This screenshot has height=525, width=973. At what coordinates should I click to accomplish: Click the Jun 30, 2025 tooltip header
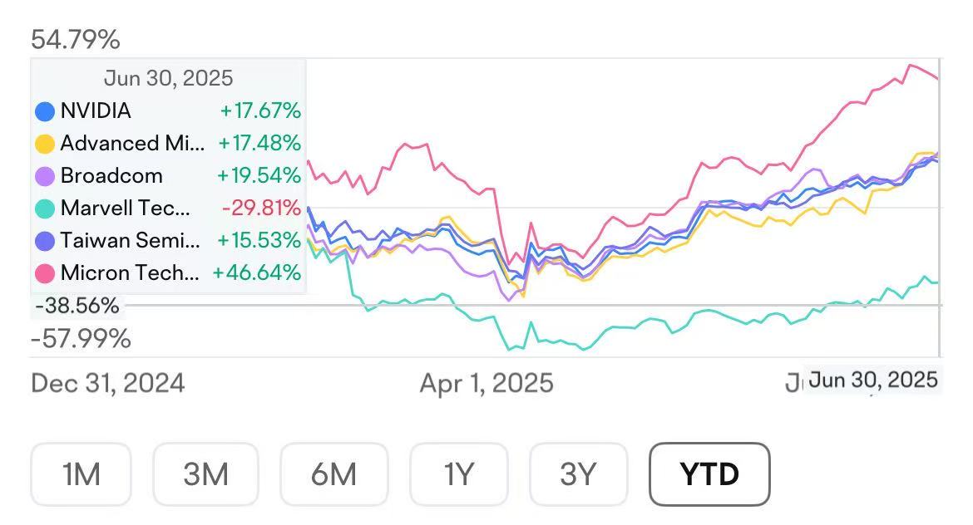168,79
